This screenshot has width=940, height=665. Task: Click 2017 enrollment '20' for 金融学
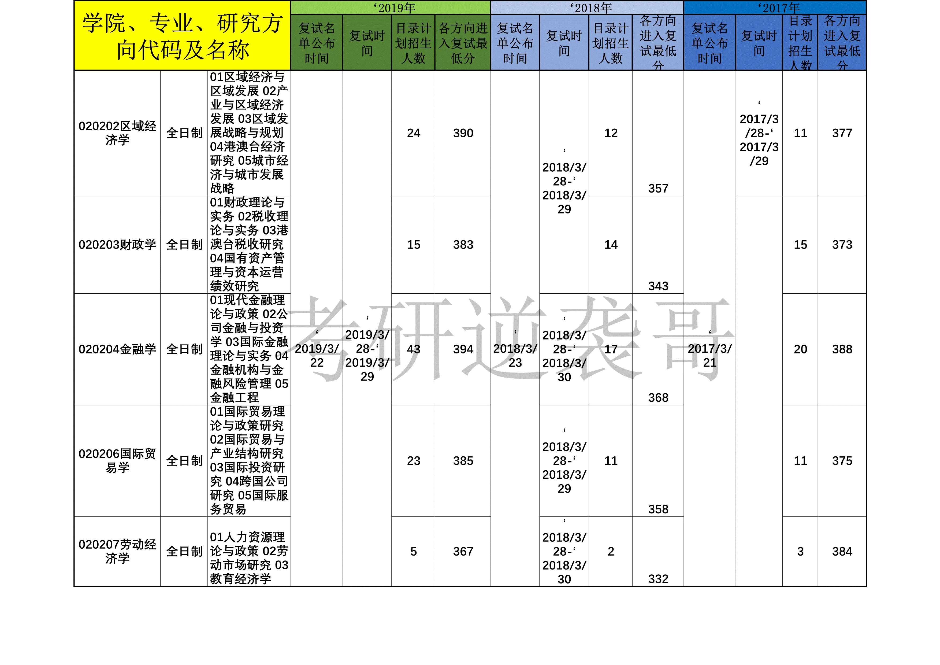coord(800,349)
